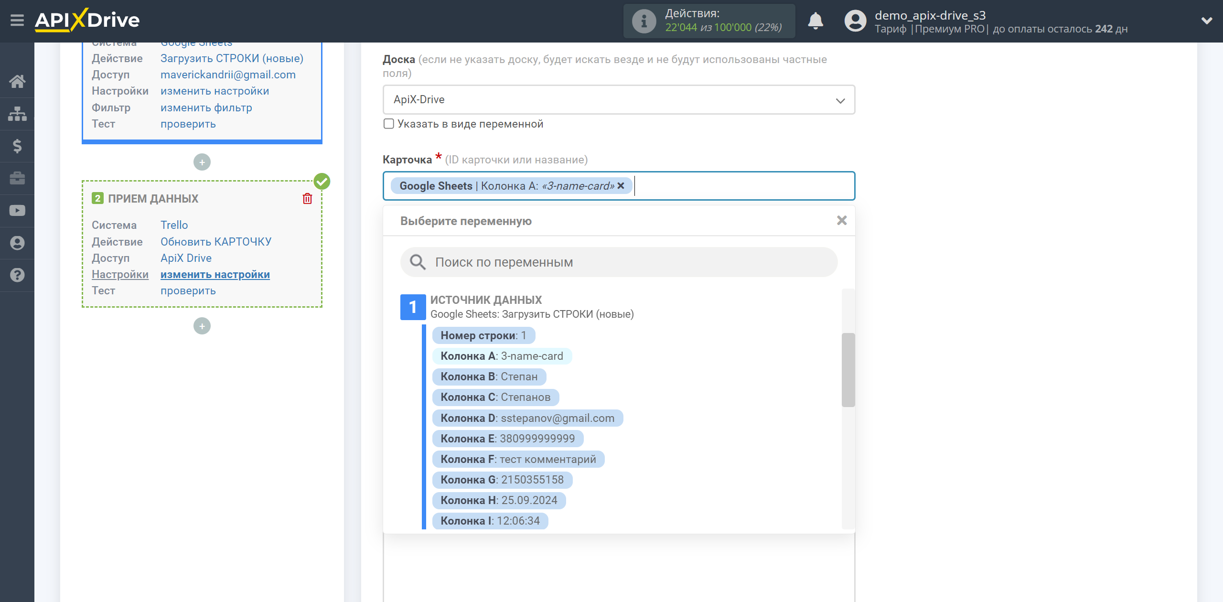Click the Настройки label in Trello block

pyautogui.click(x=120, y=274)
